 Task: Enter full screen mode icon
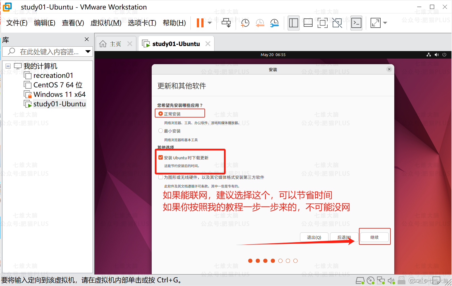(322, 23)
